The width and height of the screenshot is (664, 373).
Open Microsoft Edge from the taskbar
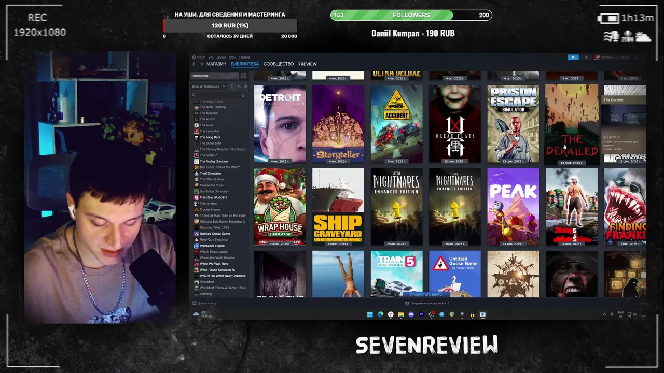[380, 314]
